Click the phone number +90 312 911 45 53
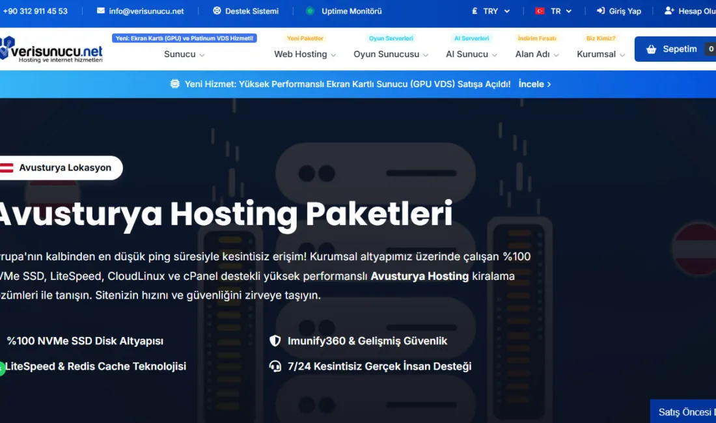Image resolution: width=716 pixels, height=423 pixels. coord(34,11)
